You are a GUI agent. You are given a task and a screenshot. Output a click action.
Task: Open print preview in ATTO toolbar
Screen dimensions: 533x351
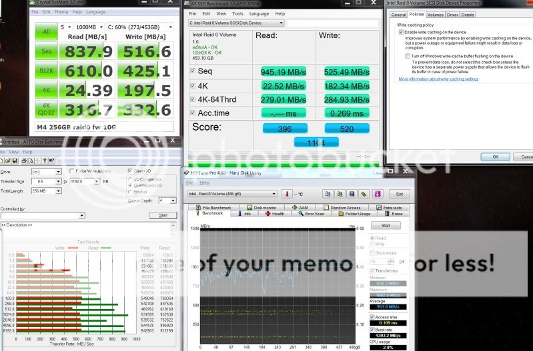[31, 161]
